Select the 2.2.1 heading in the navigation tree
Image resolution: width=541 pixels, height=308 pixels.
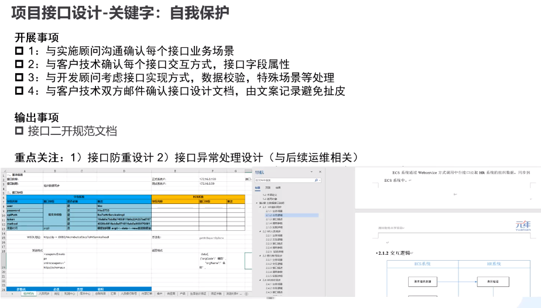(x=274, y=236)
